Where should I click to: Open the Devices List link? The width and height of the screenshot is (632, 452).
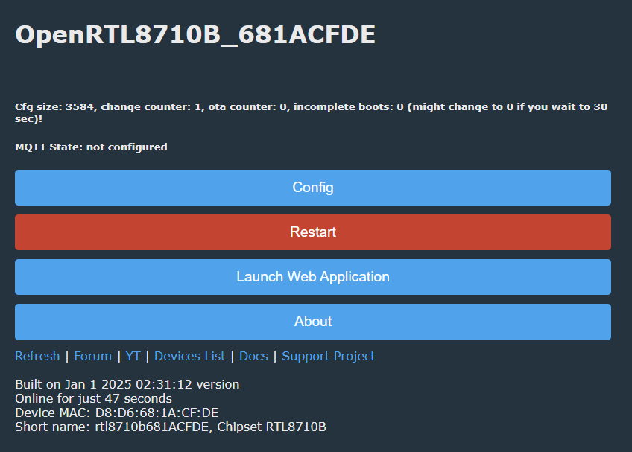click(189, 356)
